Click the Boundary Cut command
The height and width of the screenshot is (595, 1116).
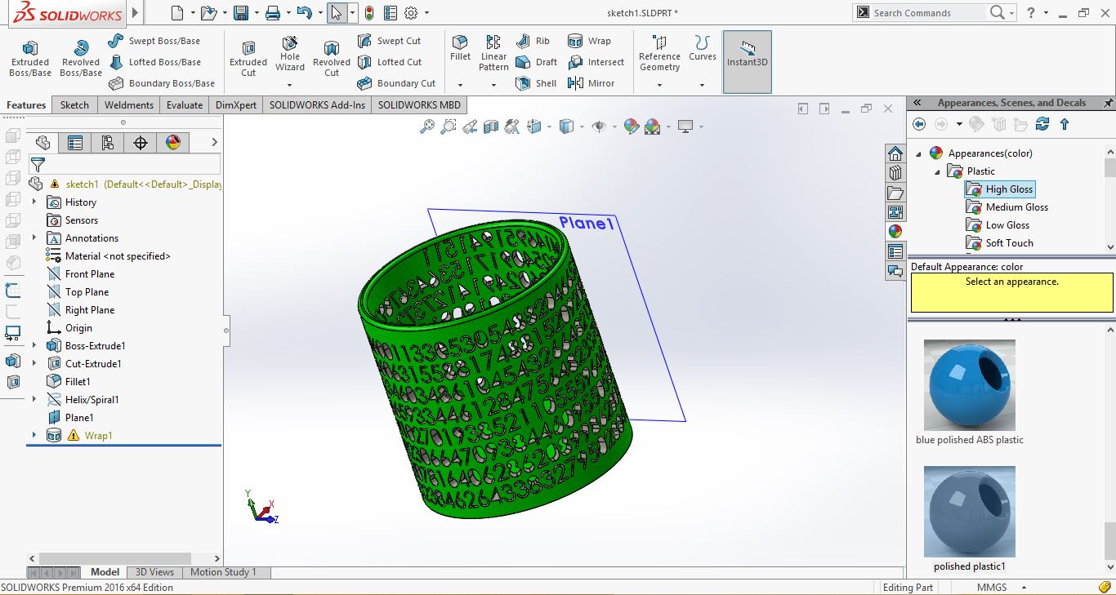[396, 83]
